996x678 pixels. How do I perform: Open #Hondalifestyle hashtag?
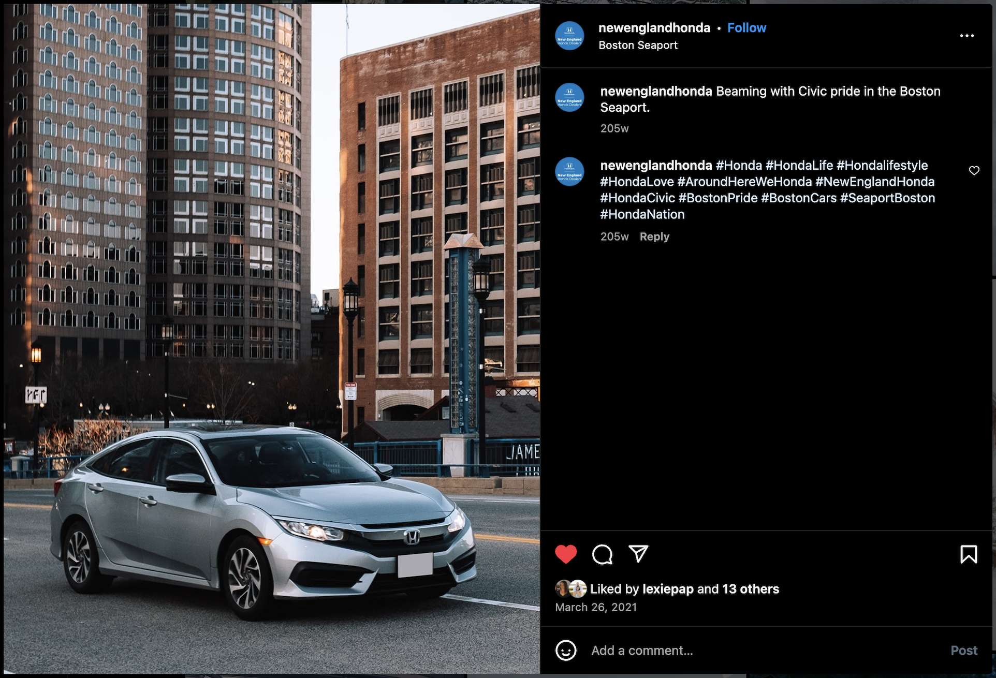pos(882,166)
